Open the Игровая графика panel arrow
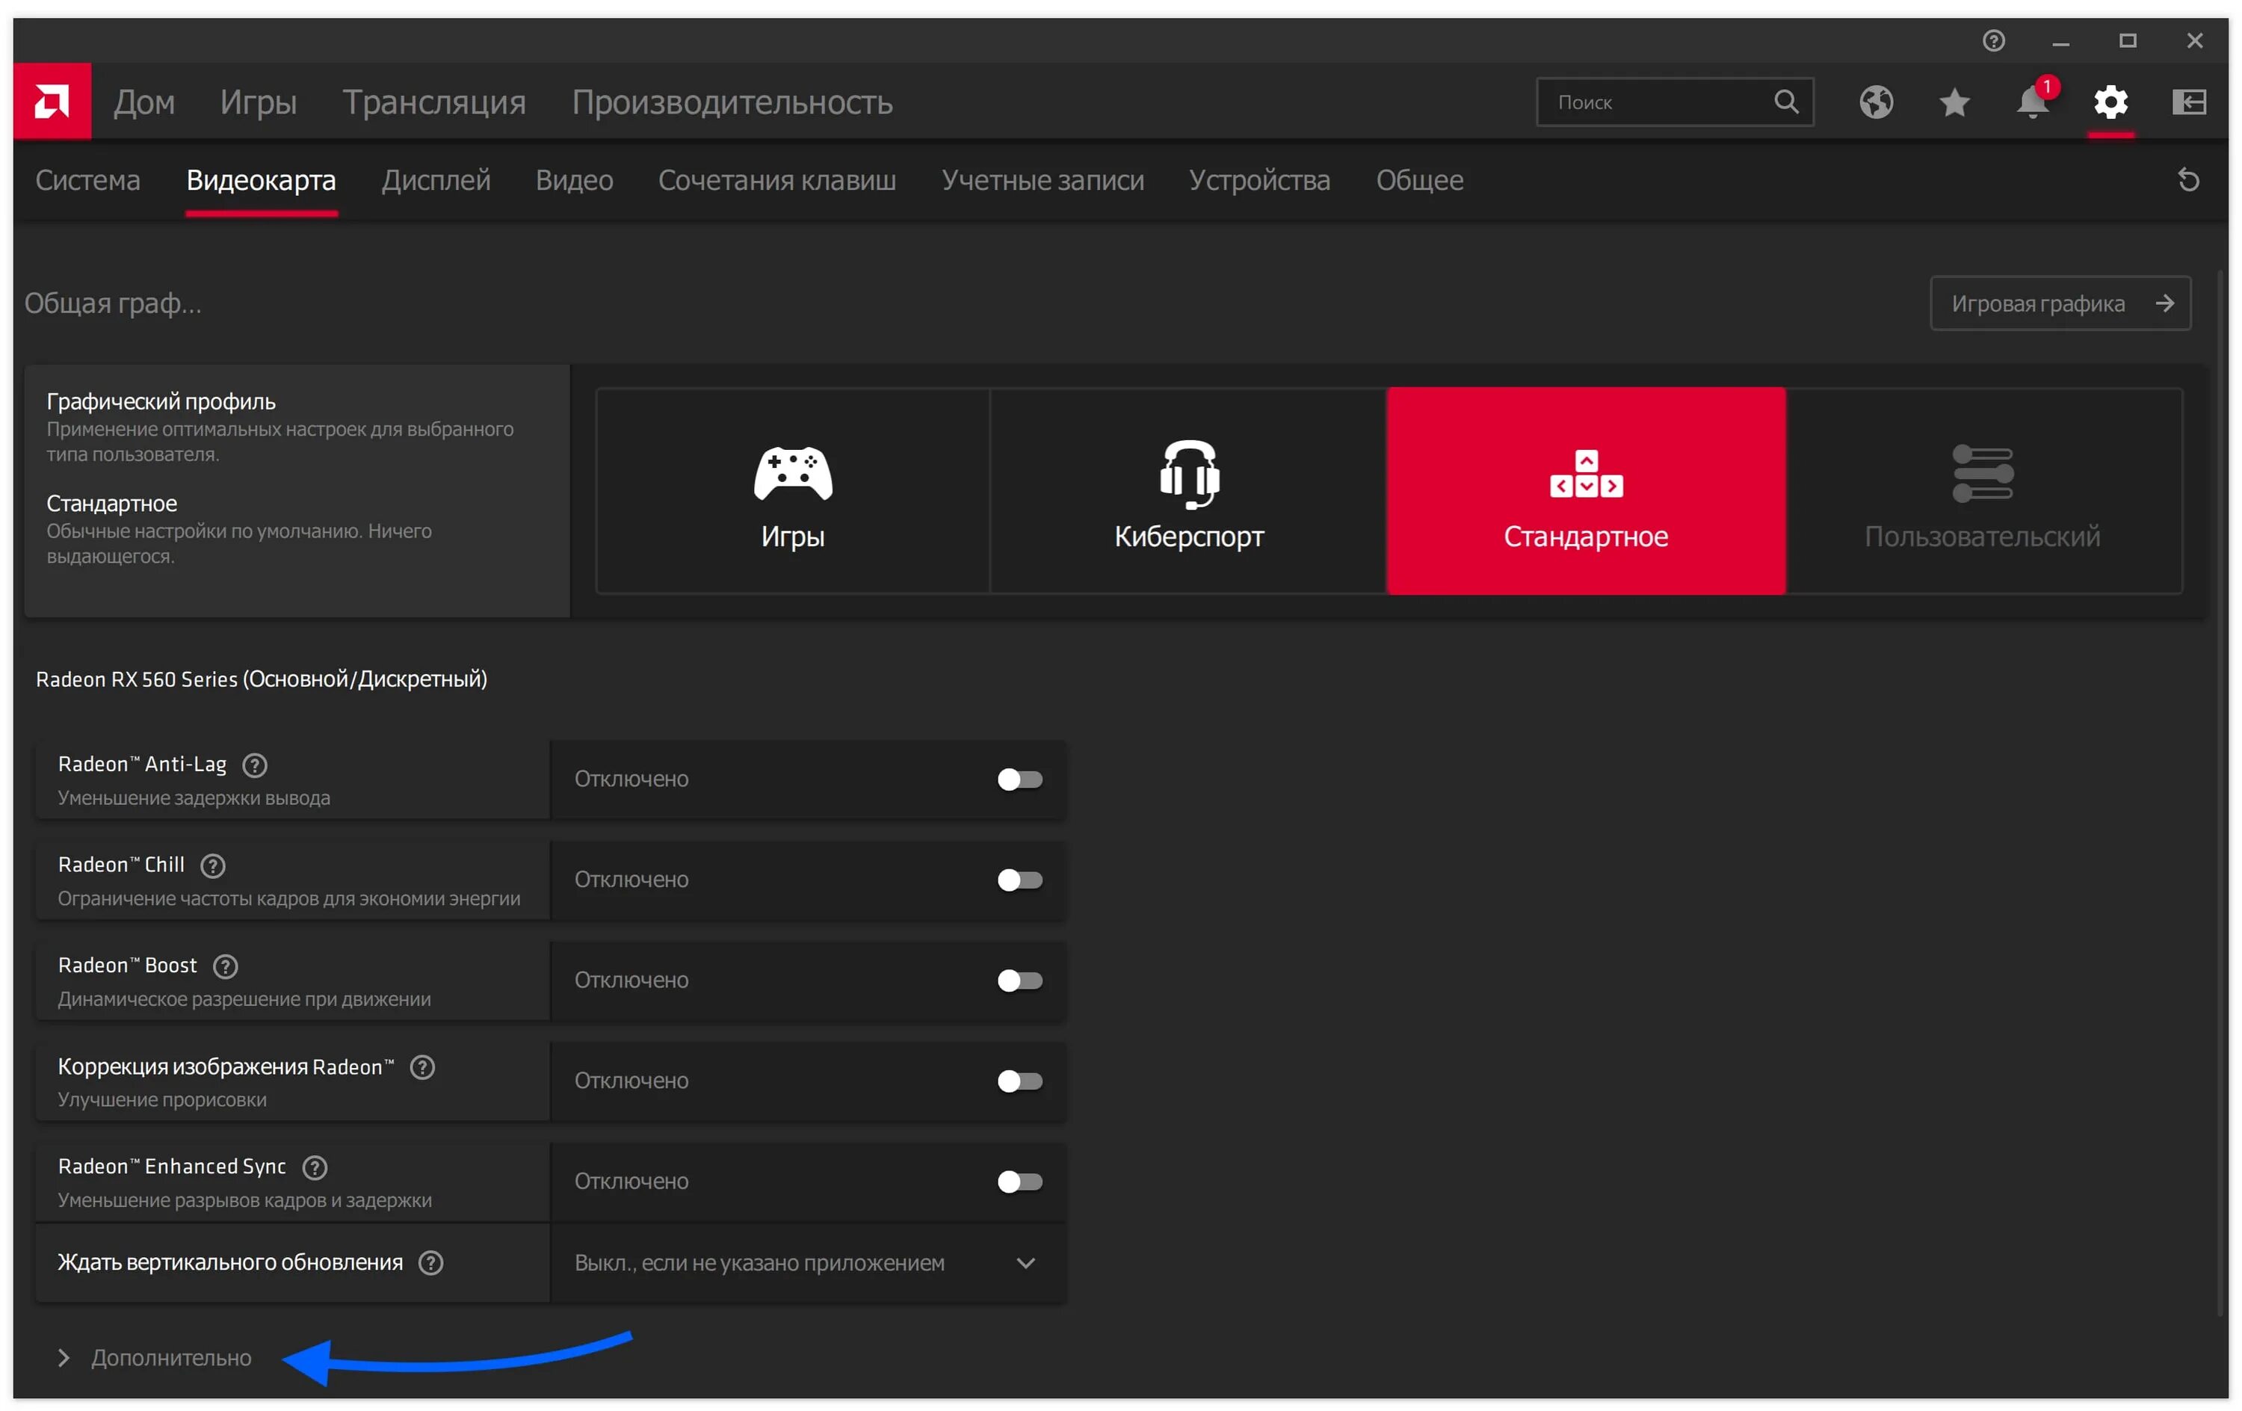Viewport: 2242px width, 1411px height. [x=2167, y=303]
